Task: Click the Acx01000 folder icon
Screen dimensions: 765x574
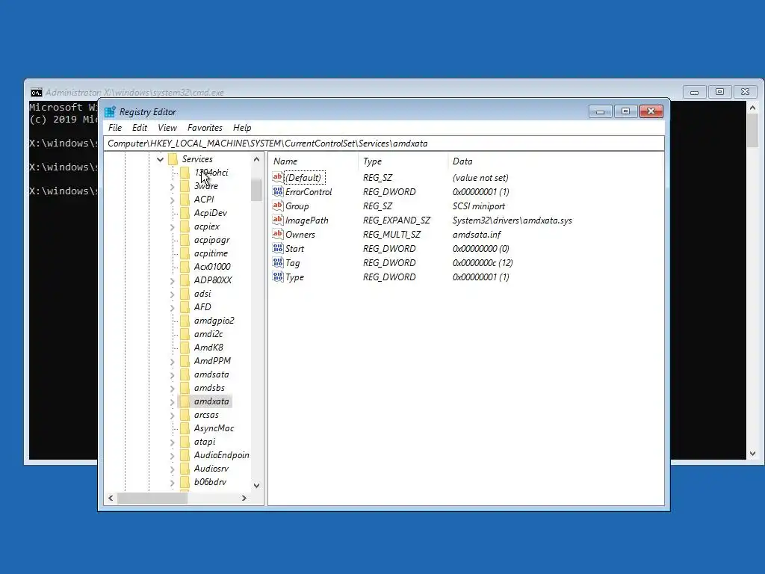Action: (x=185, y=267)
